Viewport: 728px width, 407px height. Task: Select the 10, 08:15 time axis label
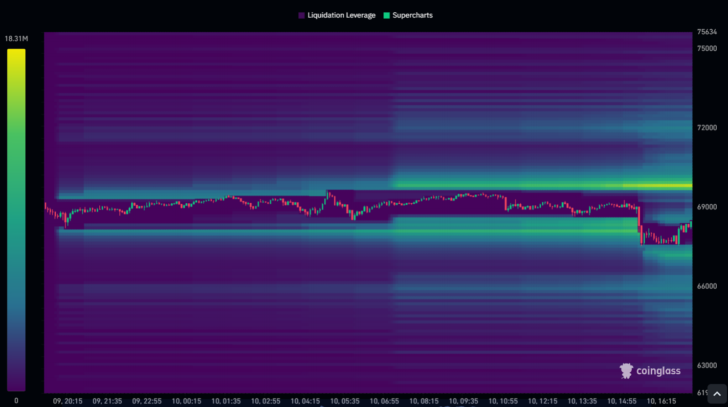[x=424, y=401]
